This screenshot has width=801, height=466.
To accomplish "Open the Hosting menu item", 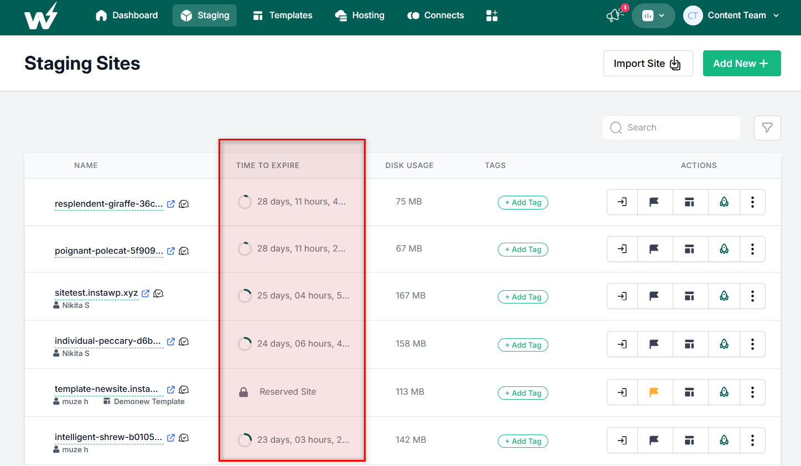I will (360, 15).
